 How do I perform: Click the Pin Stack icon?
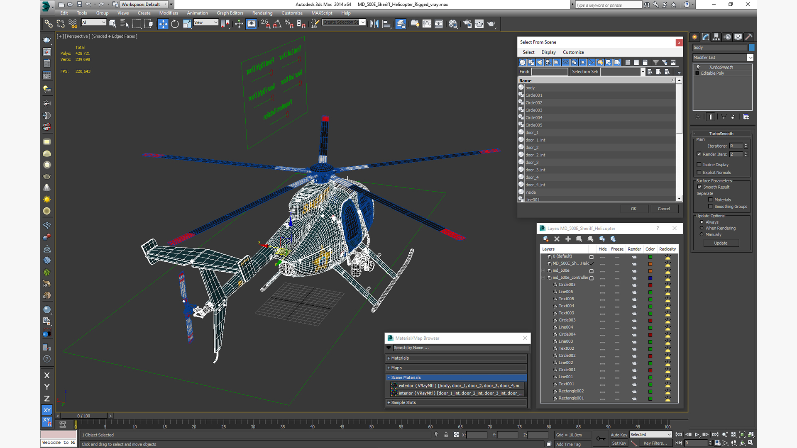(697, 117)
